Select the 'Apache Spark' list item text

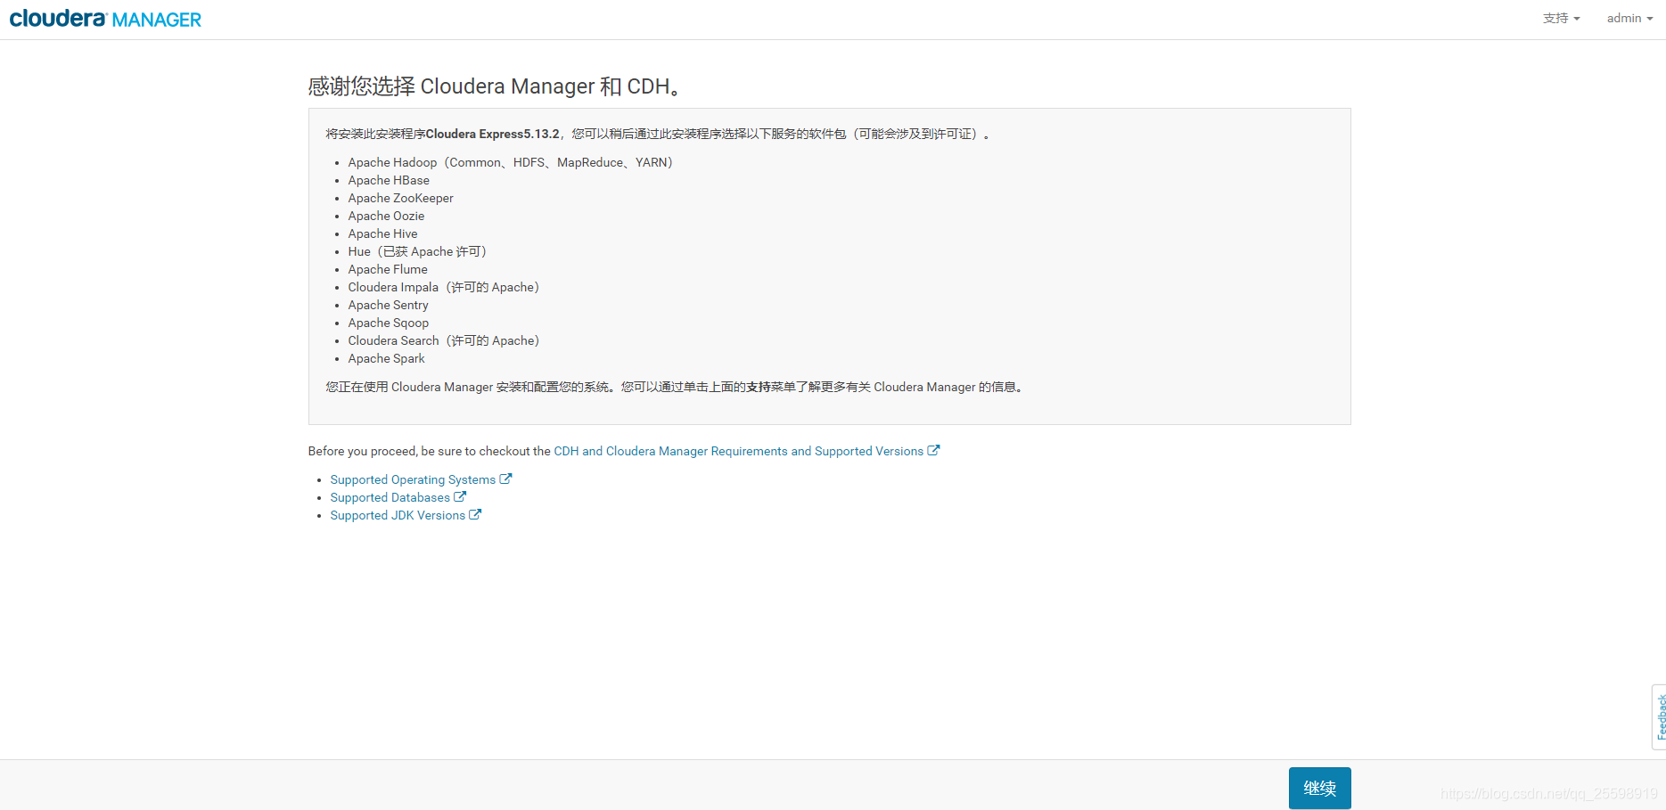click(x=386, y=358)
